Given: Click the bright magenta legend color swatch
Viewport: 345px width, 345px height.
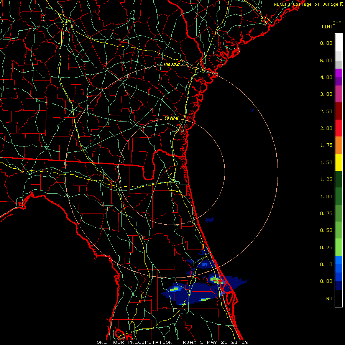Looking at the screenshot, I should point(338,73).
